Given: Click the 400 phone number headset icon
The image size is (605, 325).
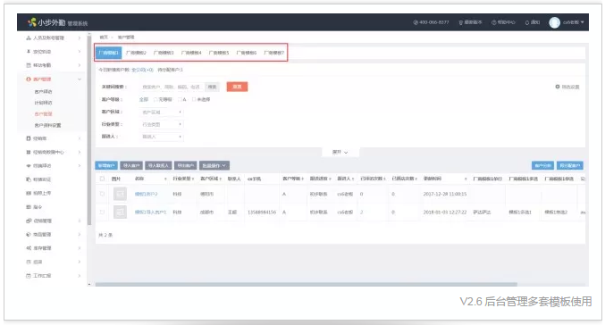Looking at the screenshot, I should point(416,22).
